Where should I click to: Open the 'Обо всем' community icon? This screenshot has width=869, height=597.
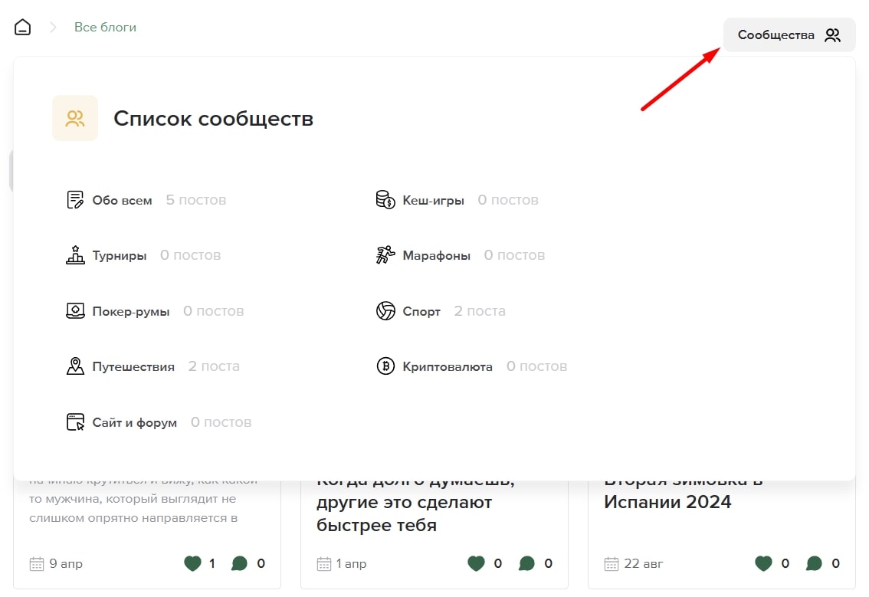74,198
